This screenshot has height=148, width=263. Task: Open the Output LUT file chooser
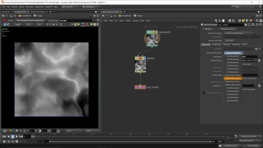(x=259, y=86)
